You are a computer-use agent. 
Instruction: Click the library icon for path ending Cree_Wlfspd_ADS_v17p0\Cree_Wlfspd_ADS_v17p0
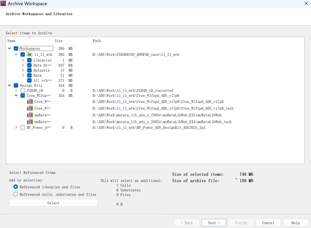click(30, 102)
